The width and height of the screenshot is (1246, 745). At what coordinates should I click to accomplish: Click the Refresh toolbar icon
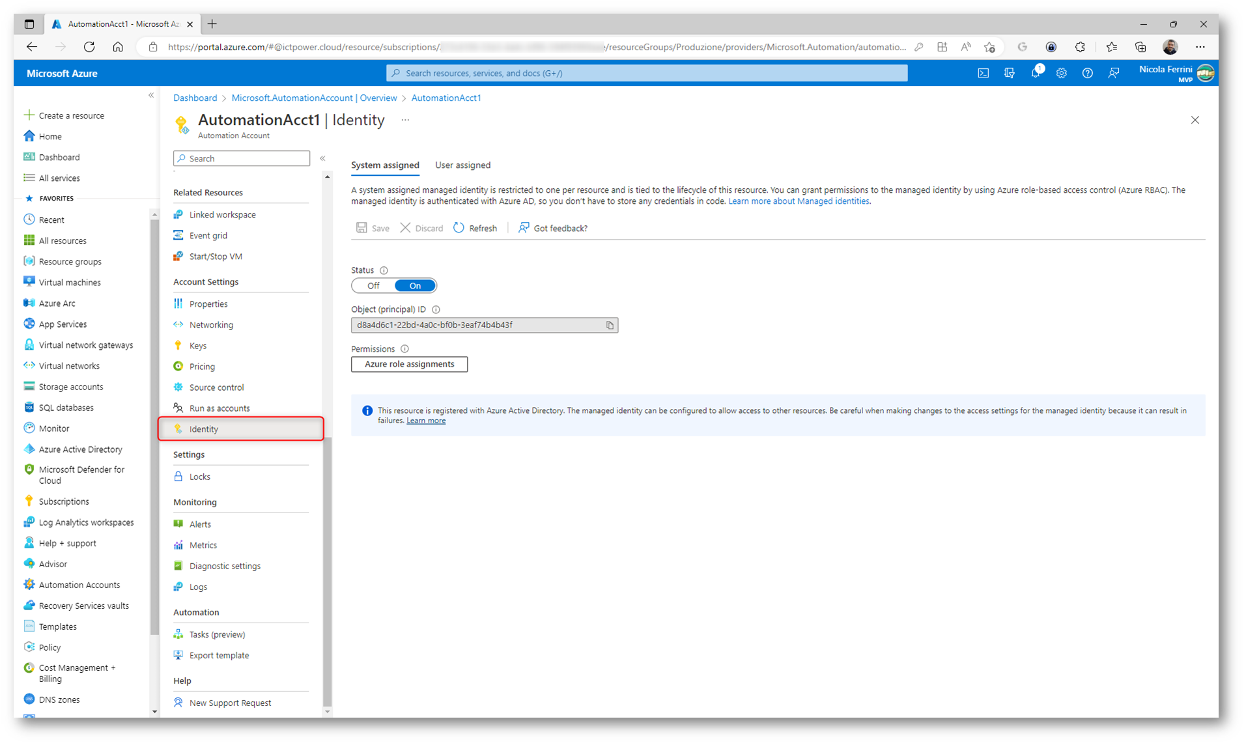[x=459, y=228]
